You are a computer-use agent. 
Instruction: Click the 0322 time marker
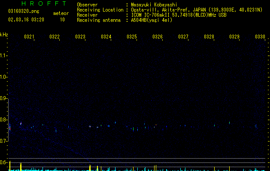pos(55,36)
